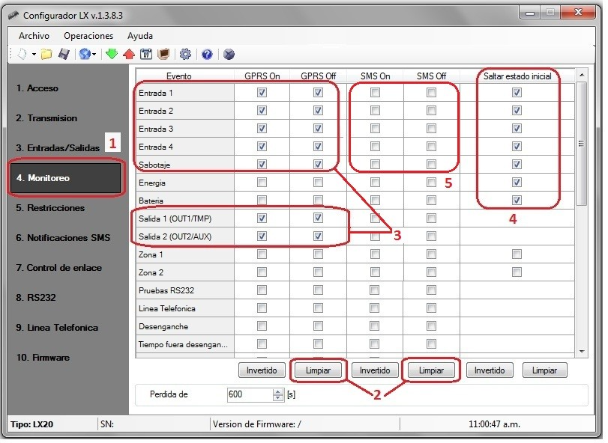The image size is (608, 443).
Task: Click the open folder toolbar icon
Action: click(x=46, y=55)
